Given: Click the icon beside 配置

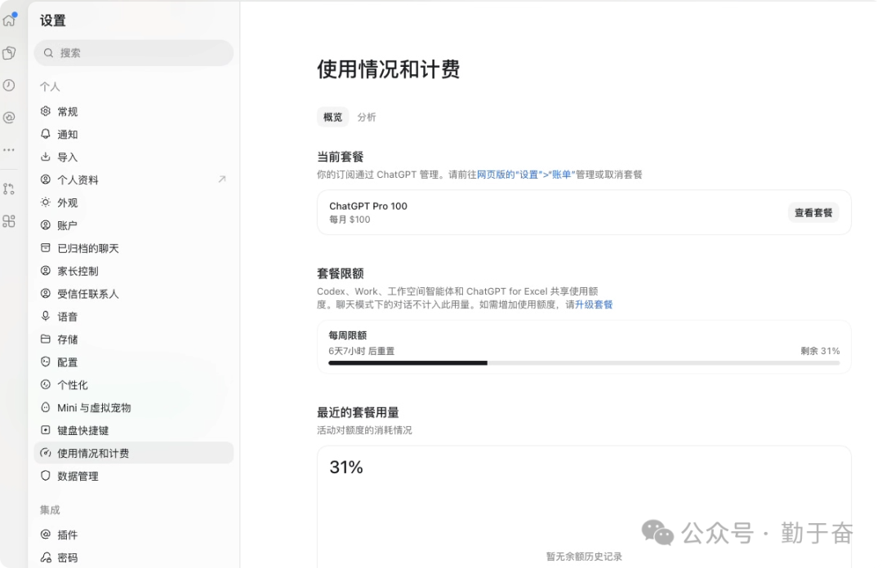Looking at the screenshot, I should [46, 362].
